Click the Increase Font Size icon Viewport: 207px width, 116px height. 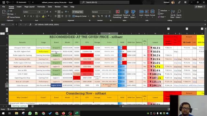point(47,12)
